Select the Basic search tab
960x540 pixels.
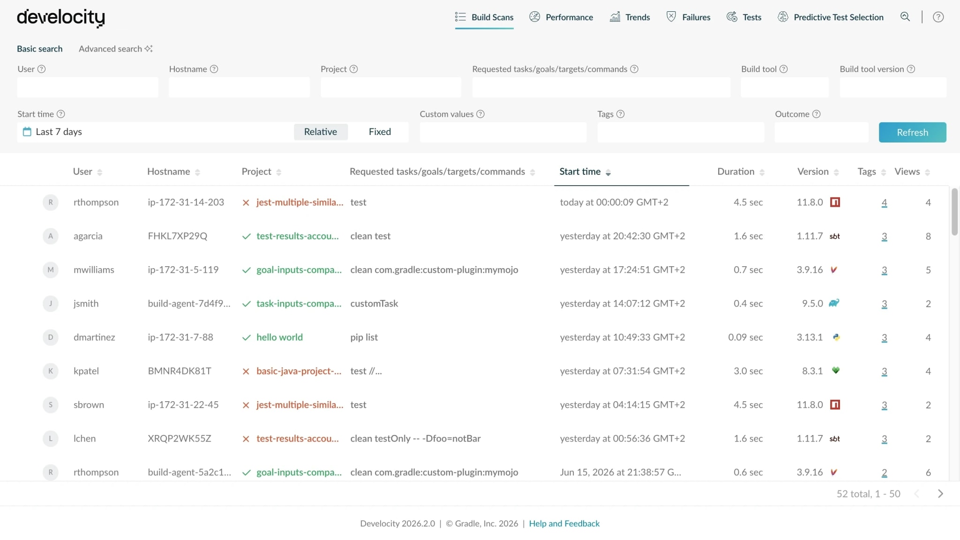(40, 49)
